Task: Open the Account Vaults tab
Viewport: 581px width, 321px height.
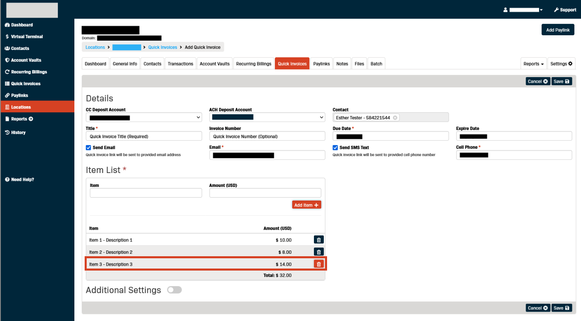Action: (x=214, y=64)
